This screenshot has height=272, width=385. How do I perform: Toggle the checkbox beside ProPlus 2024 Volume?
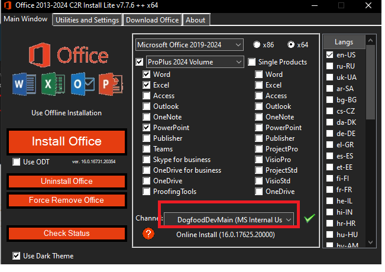coord(140,62)
